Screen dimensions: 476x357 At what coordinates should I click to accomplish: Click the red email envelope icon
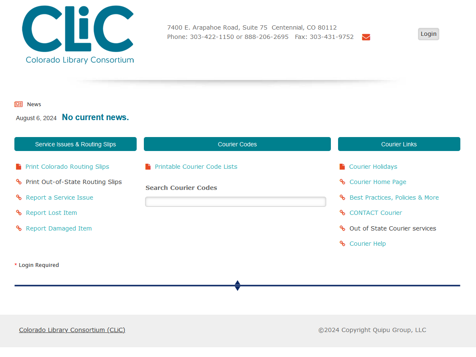(x=366, y=37)
